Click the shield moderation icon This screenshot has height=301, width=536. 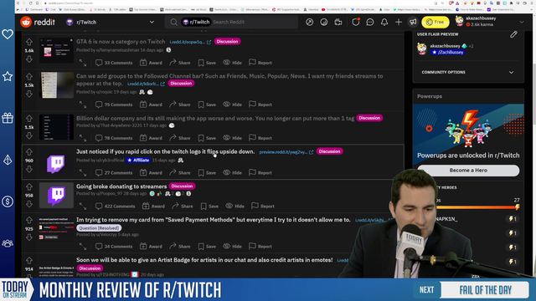[x=355, y=23]
